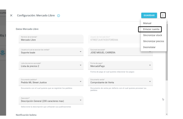Select Sincronizar precios option
The width and height of the screenshot is (183, 119).
[x=154, y=41]
